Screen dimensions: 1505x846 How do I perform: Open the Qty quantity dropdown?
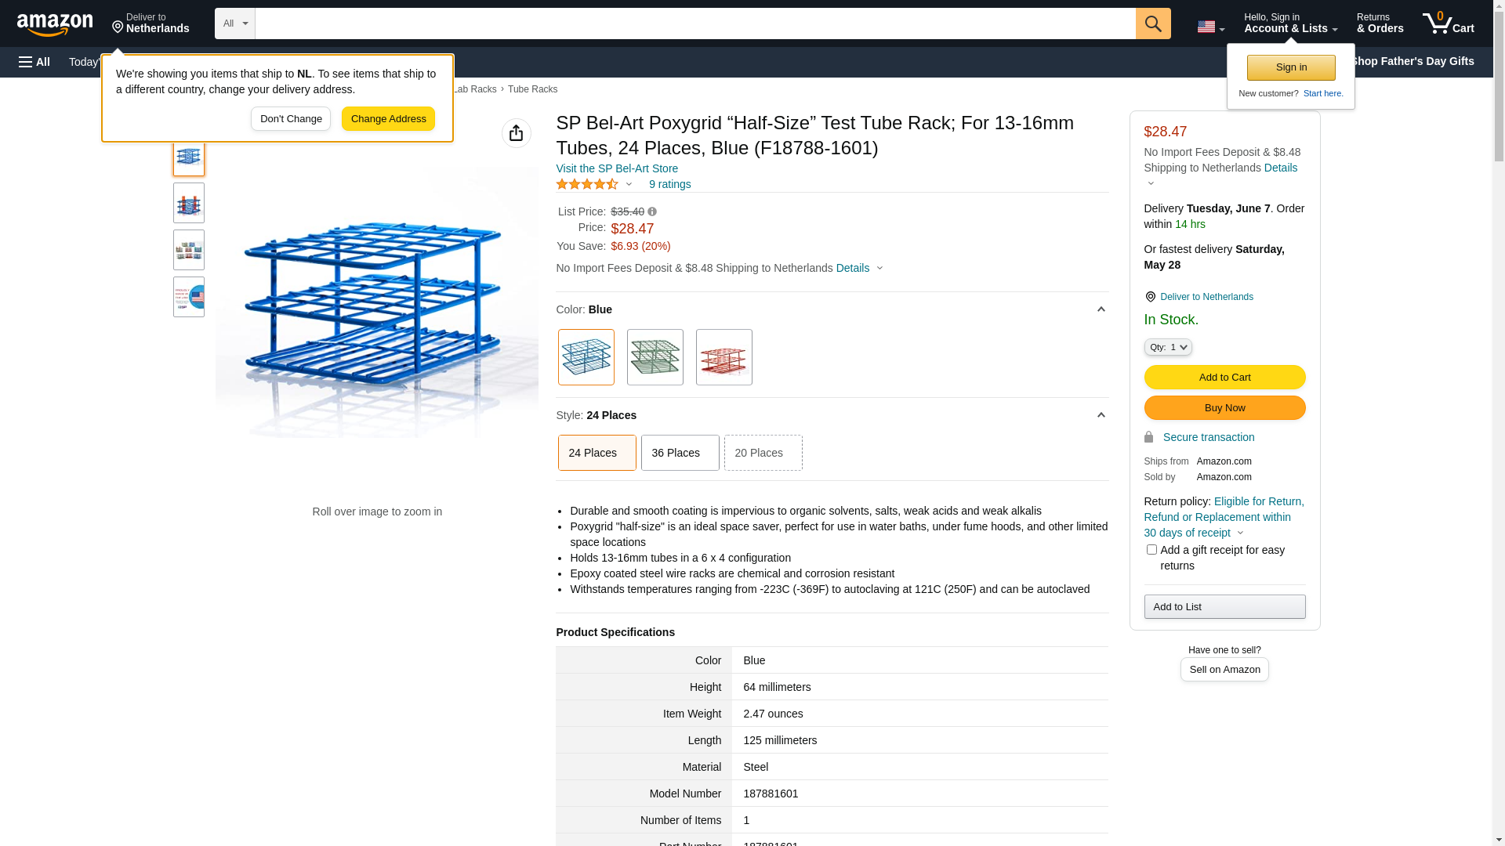[x=1167, y=347]
